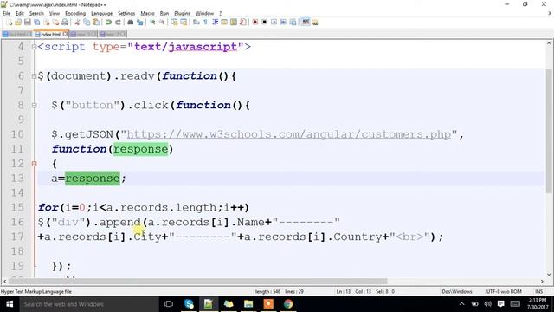This screenshot has height=312, width=554.
Task: Open the File menu
Action: coord(6,14)
